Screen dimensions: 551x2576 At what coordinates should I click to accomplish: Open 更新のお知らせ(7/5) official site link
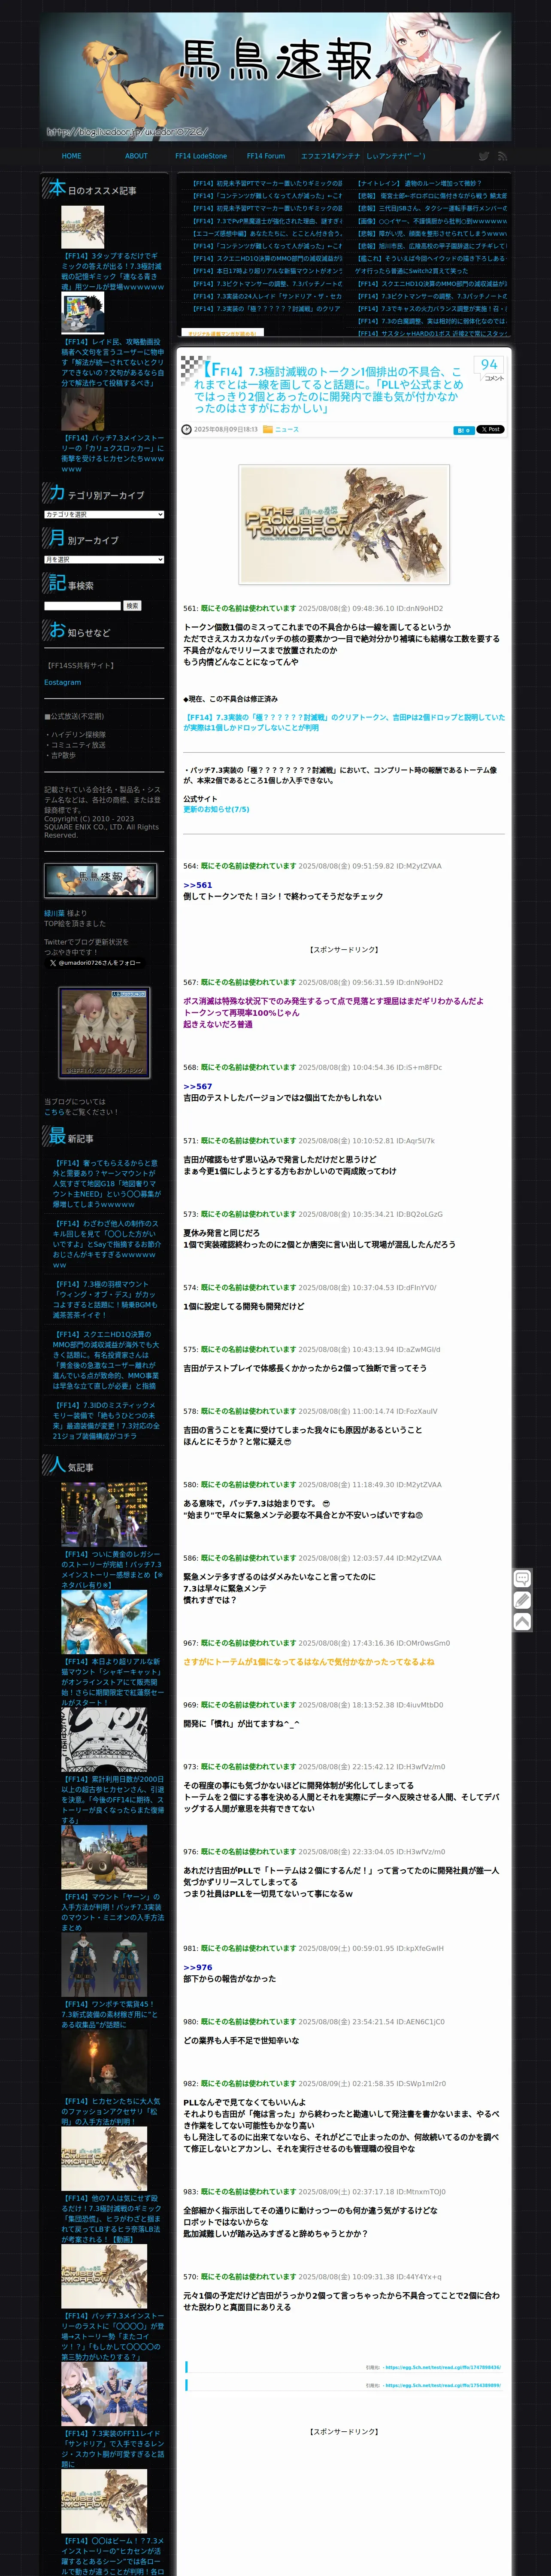216,809
